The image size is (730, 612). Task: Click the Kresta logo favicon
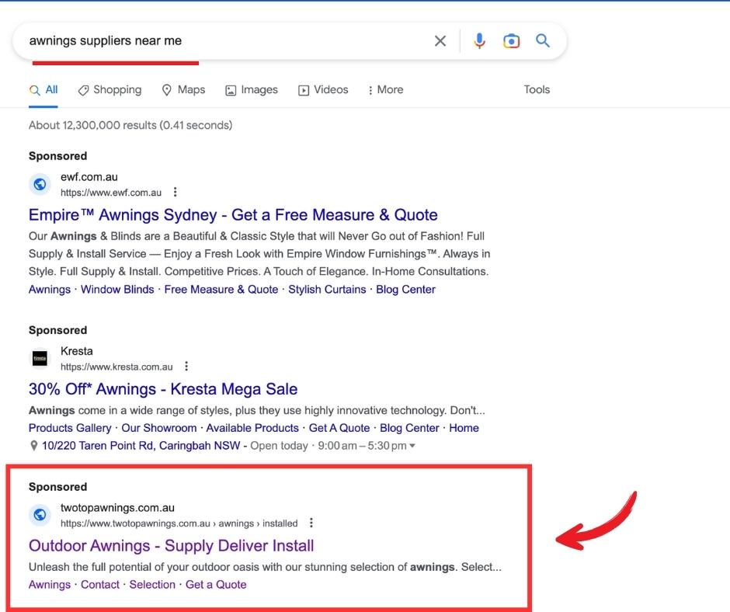40,359
